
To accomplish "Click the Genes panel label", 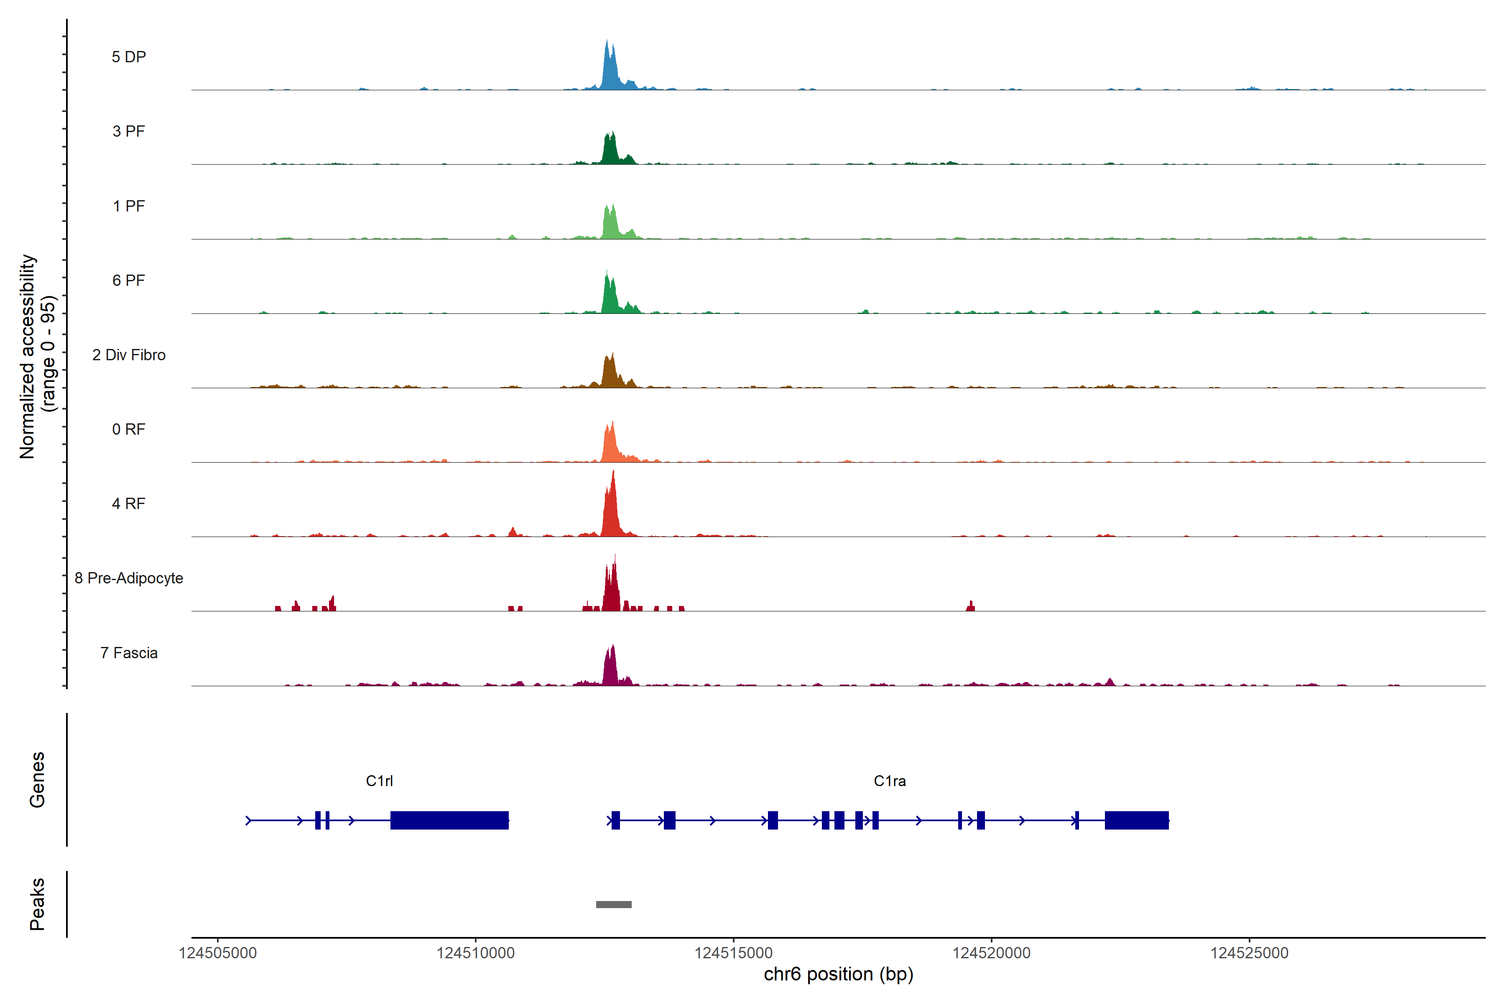I will click(37, 780).
